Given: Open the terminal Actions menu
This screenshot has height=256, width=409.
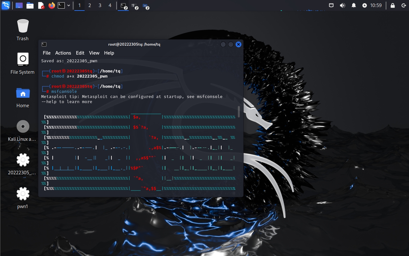Looking at the screenshot, I should pos(63,53).
